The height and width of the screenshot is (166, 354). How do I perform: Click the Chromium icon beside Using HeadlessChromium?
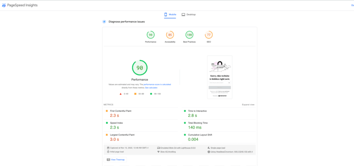tap(208, 152)
